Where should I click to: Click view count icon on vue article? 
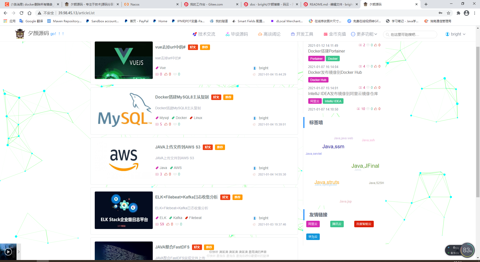[x=157, y=74]
